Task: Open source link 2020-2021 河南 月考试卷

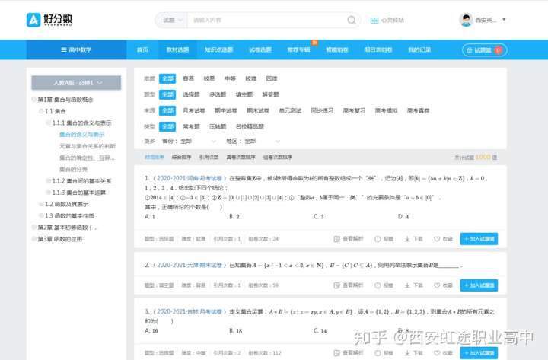Action: coord(190,178)
